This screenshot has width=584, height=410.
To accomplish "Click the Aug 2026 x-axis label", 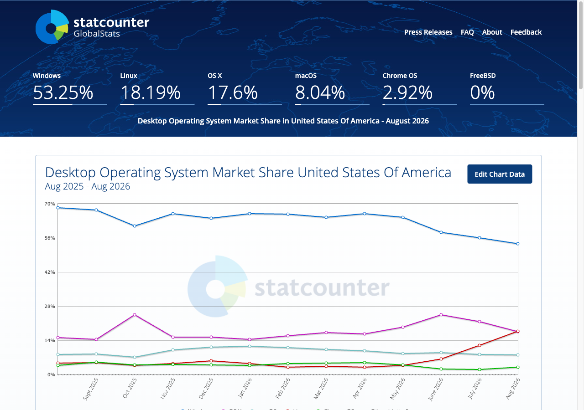I will click(x=513, y=389).
